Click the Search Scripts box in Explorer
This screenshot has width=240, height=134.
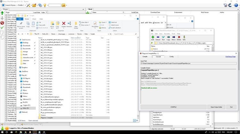(125, 34)
